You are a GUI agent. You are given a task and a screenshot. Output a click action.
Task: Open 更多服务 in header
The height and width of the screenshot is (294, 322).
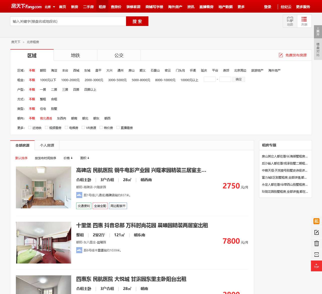point(303,7)
